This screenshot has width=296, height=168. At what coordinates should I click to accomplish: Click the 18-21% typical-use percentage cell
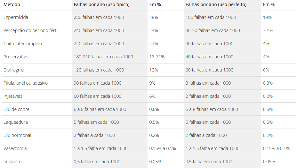[x=157, y=57]
